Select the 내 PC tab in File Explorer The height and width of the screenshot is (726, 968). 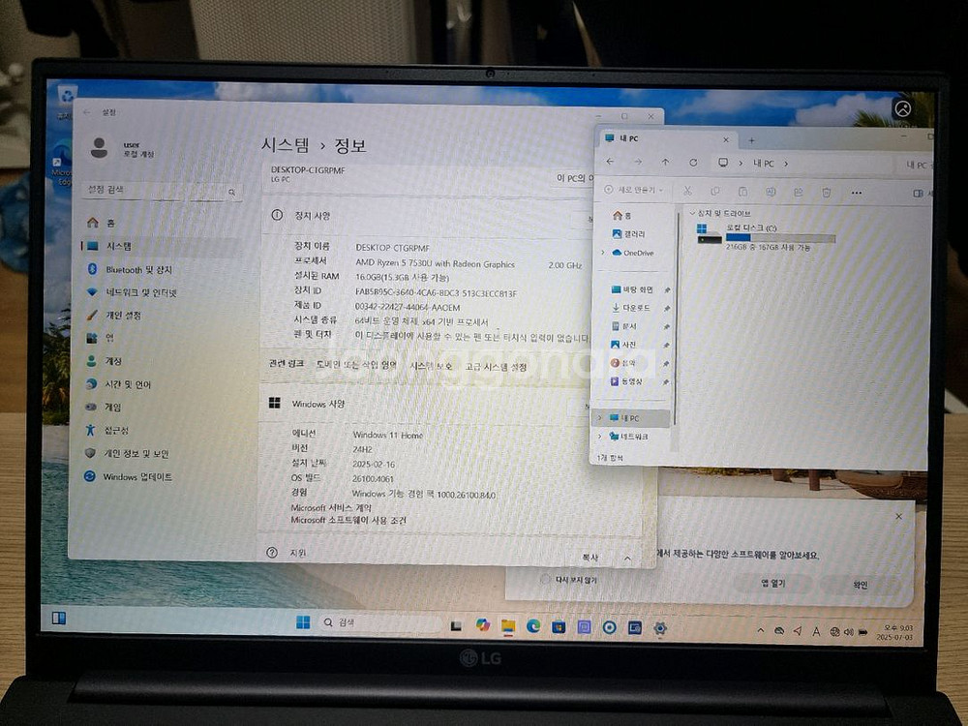pos(667,138)
